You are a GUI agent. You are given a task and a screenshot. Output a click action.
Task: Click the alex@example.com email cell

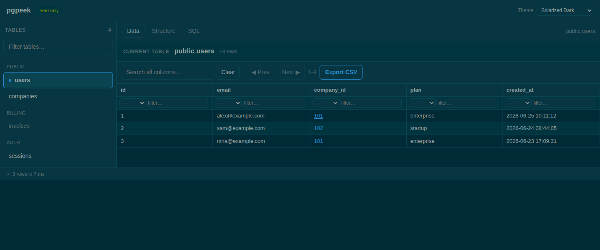coord(261,116)
